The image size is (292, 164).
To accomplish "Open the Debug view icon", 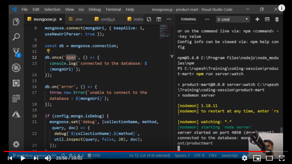I will [16, 68].
